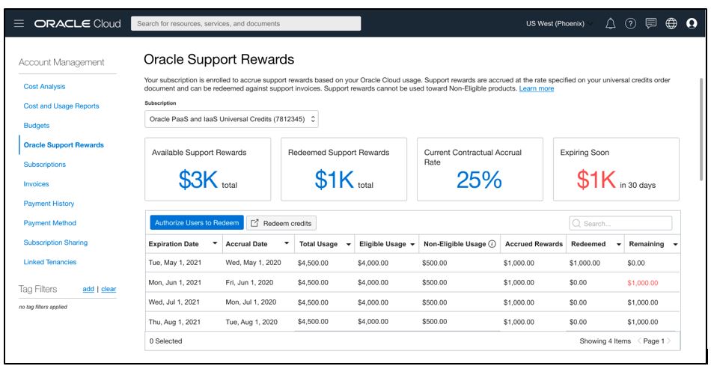Sort by Expiration Date column arrow
711x369 pixels.
(x=215, y=243)
